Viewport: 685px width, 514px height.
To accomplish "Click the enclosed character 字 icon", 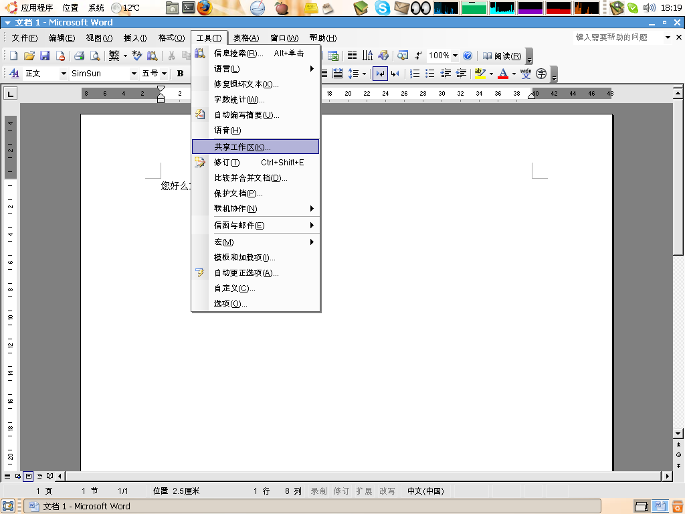I will pyautogui.click(x=541, y=74).
